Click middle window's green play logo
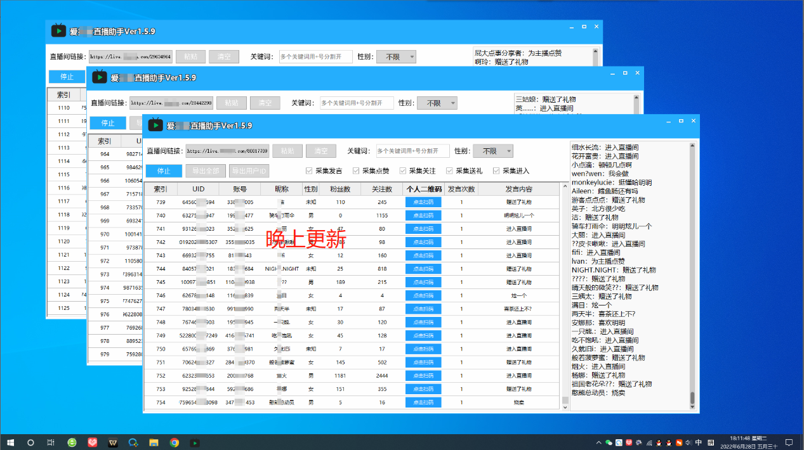 point(99,77)
